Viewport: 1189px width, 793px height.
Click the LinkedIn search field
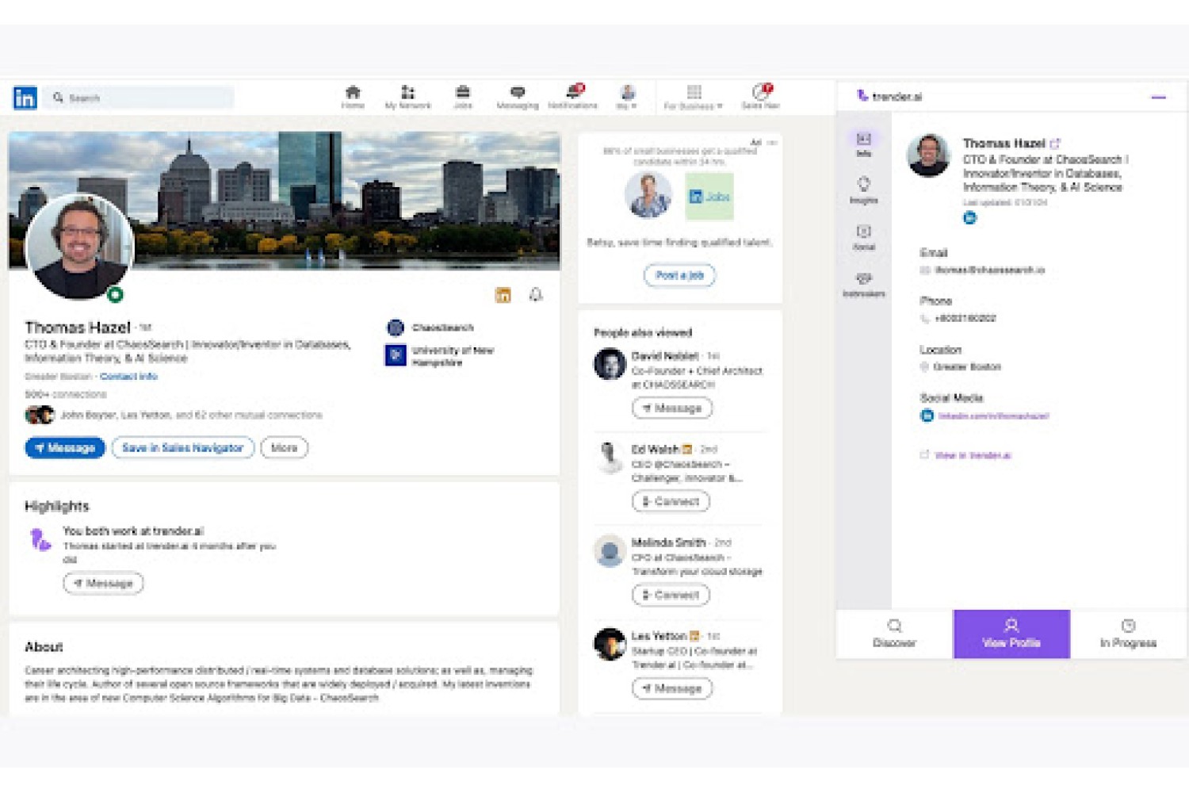click(x=140, y=98)
